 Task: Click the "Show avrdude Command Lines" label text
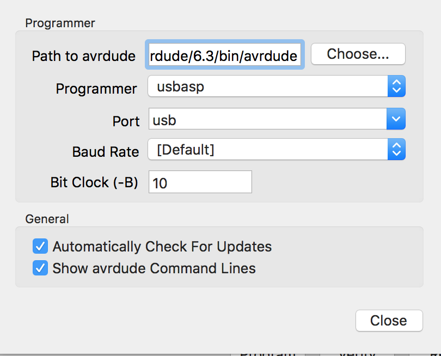pyautogui.click(x=154, y=268)
